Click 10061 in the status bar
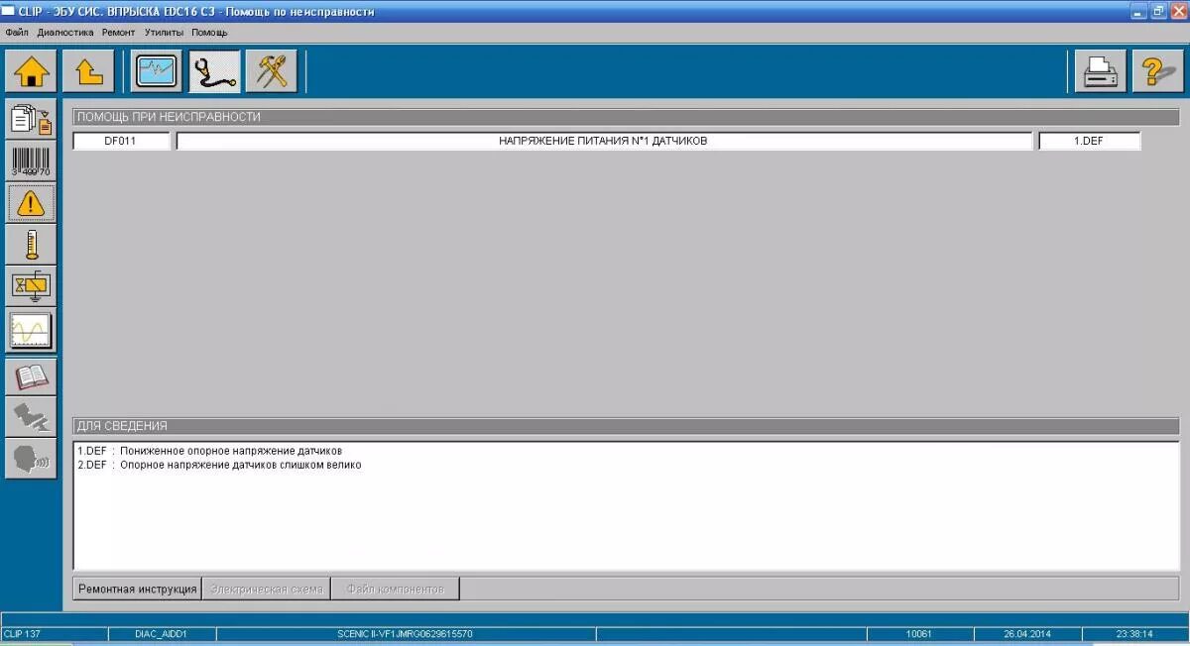This screenshot has width=1190, height=646. [x=919, y=633]
